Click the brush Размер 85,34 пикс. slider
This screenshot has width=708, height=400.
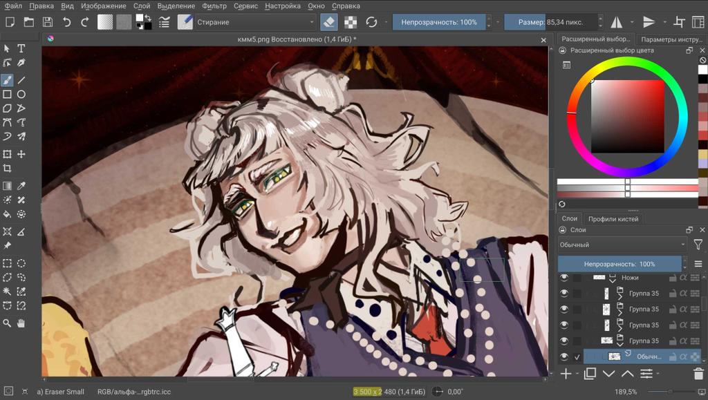point(551,22)
